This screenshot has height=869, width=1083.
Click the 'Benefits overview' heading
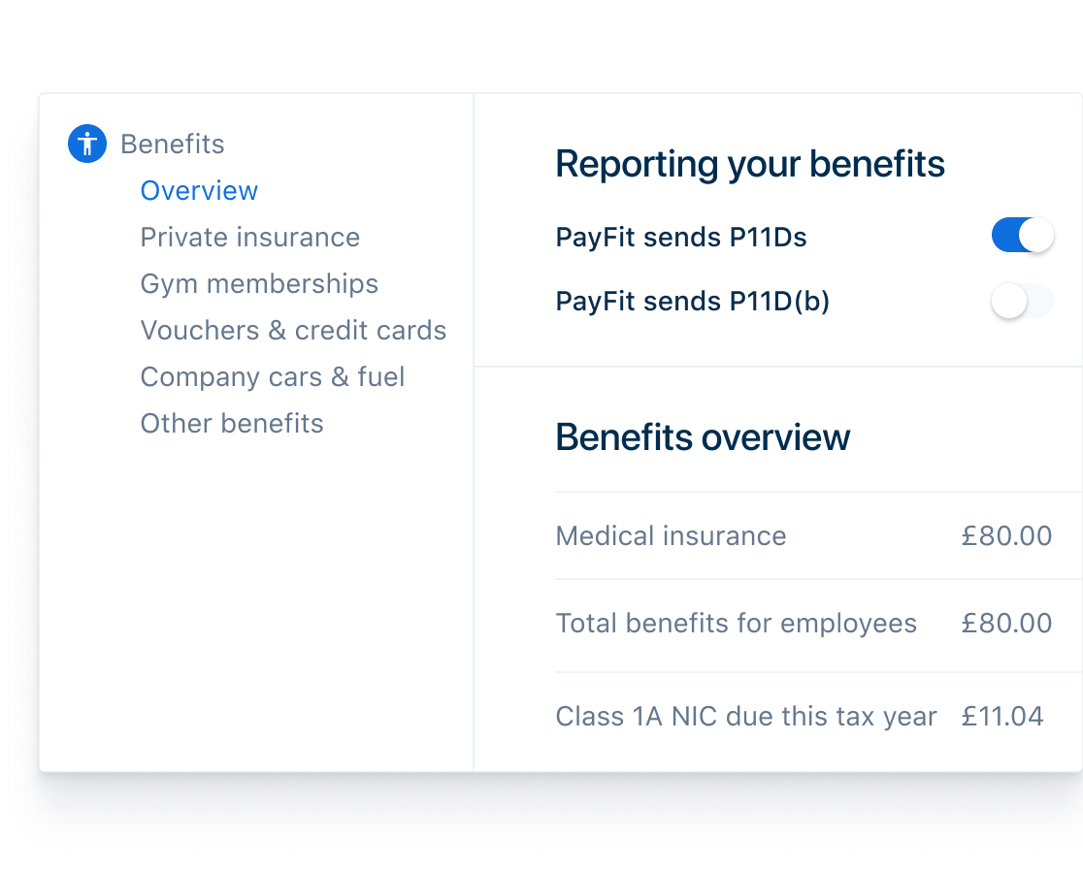coord(703,437)
